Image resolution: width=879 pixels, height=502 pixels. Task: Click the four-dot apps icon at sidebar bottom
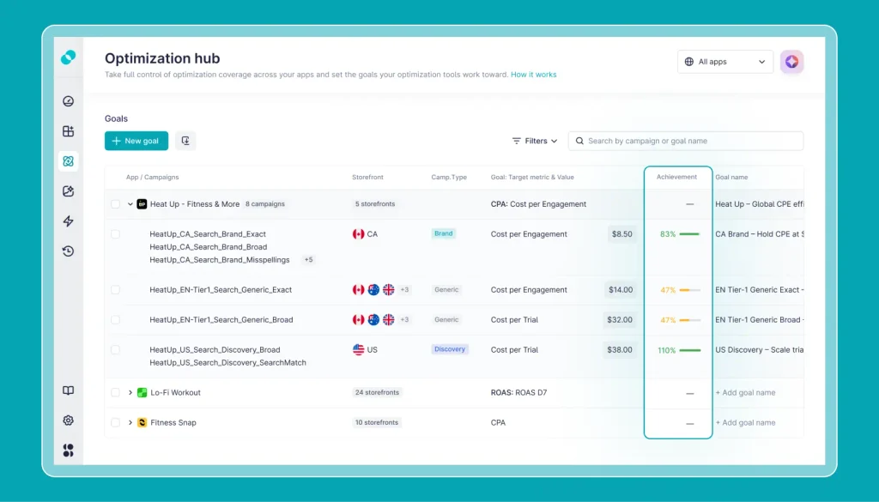(69, 451)
